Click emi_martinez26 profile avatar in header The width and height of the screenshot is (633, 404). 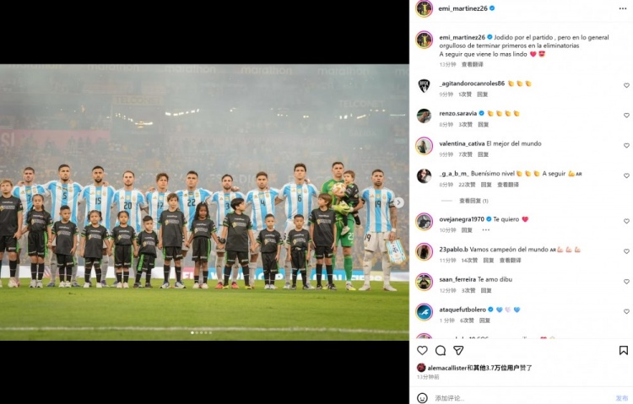coord(425,8)
